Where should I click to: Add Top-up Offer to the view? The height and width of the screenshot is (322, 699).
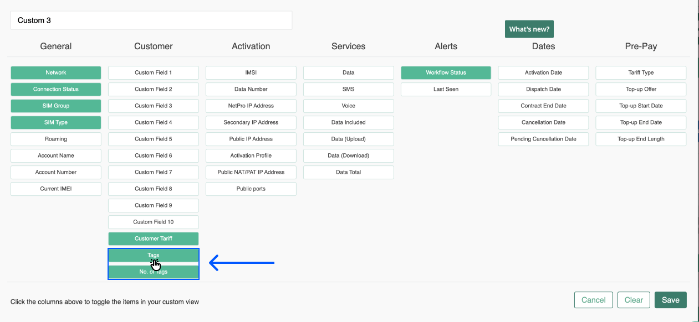pyautogui.click(x=641, y=89)
